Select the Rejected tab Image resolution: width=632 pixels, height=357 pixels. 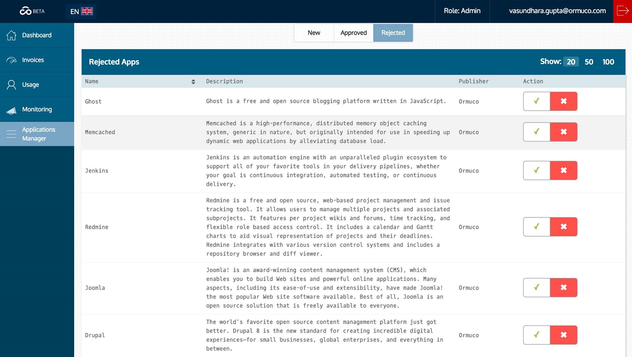[393, 33]
